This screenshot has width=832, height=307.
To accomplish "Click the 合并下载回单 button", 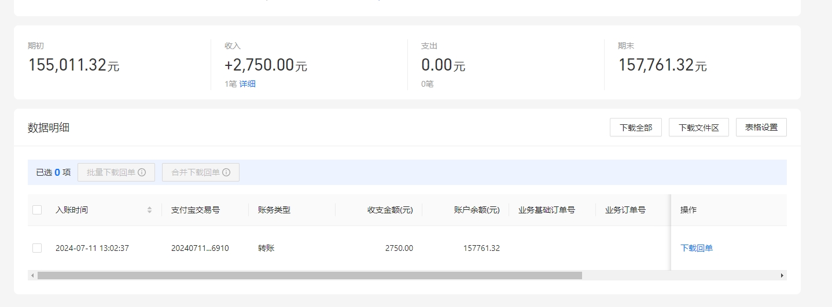I will pos(201,172).
